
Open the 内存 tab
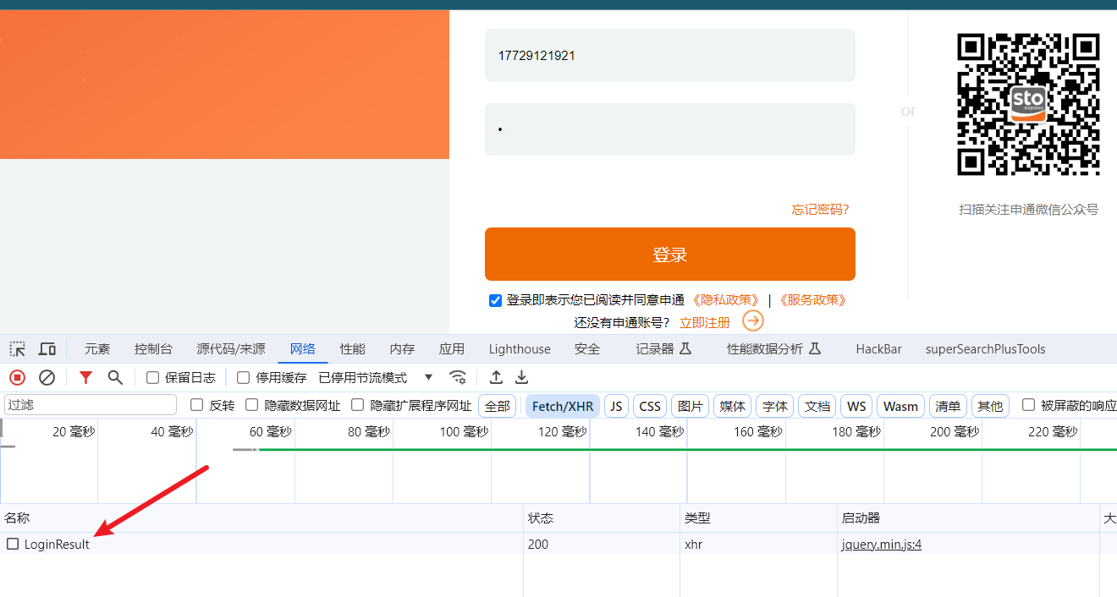[x=402, y=349]
